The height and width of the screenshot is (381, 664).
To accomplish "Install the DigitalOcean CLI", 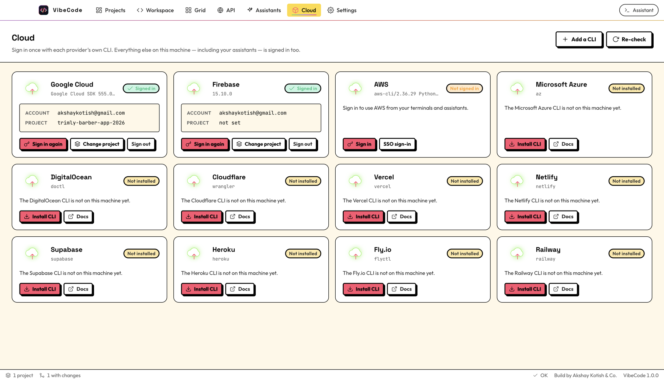I will tap(39, 216).
